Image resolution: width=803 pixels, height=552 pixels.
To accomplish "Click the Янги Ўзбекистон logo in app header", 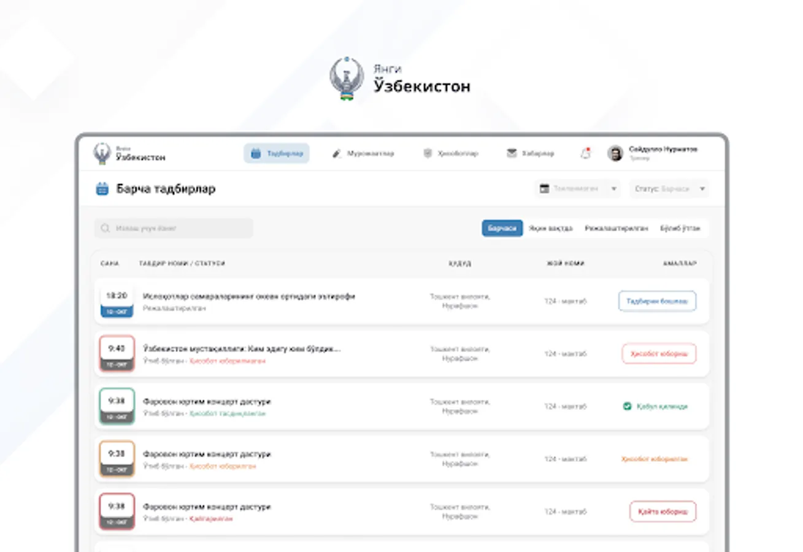I will 129,153.
